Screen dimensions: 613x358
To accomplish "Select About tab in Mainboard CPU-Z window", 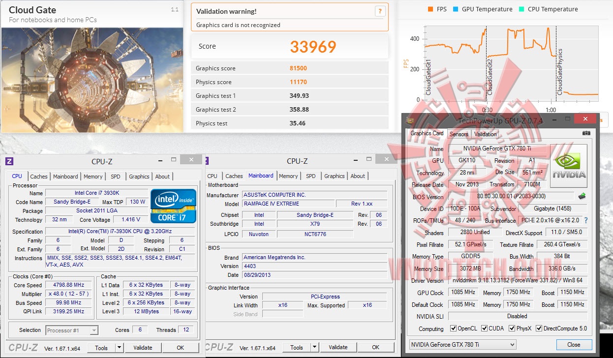I will tap(358, 176).
